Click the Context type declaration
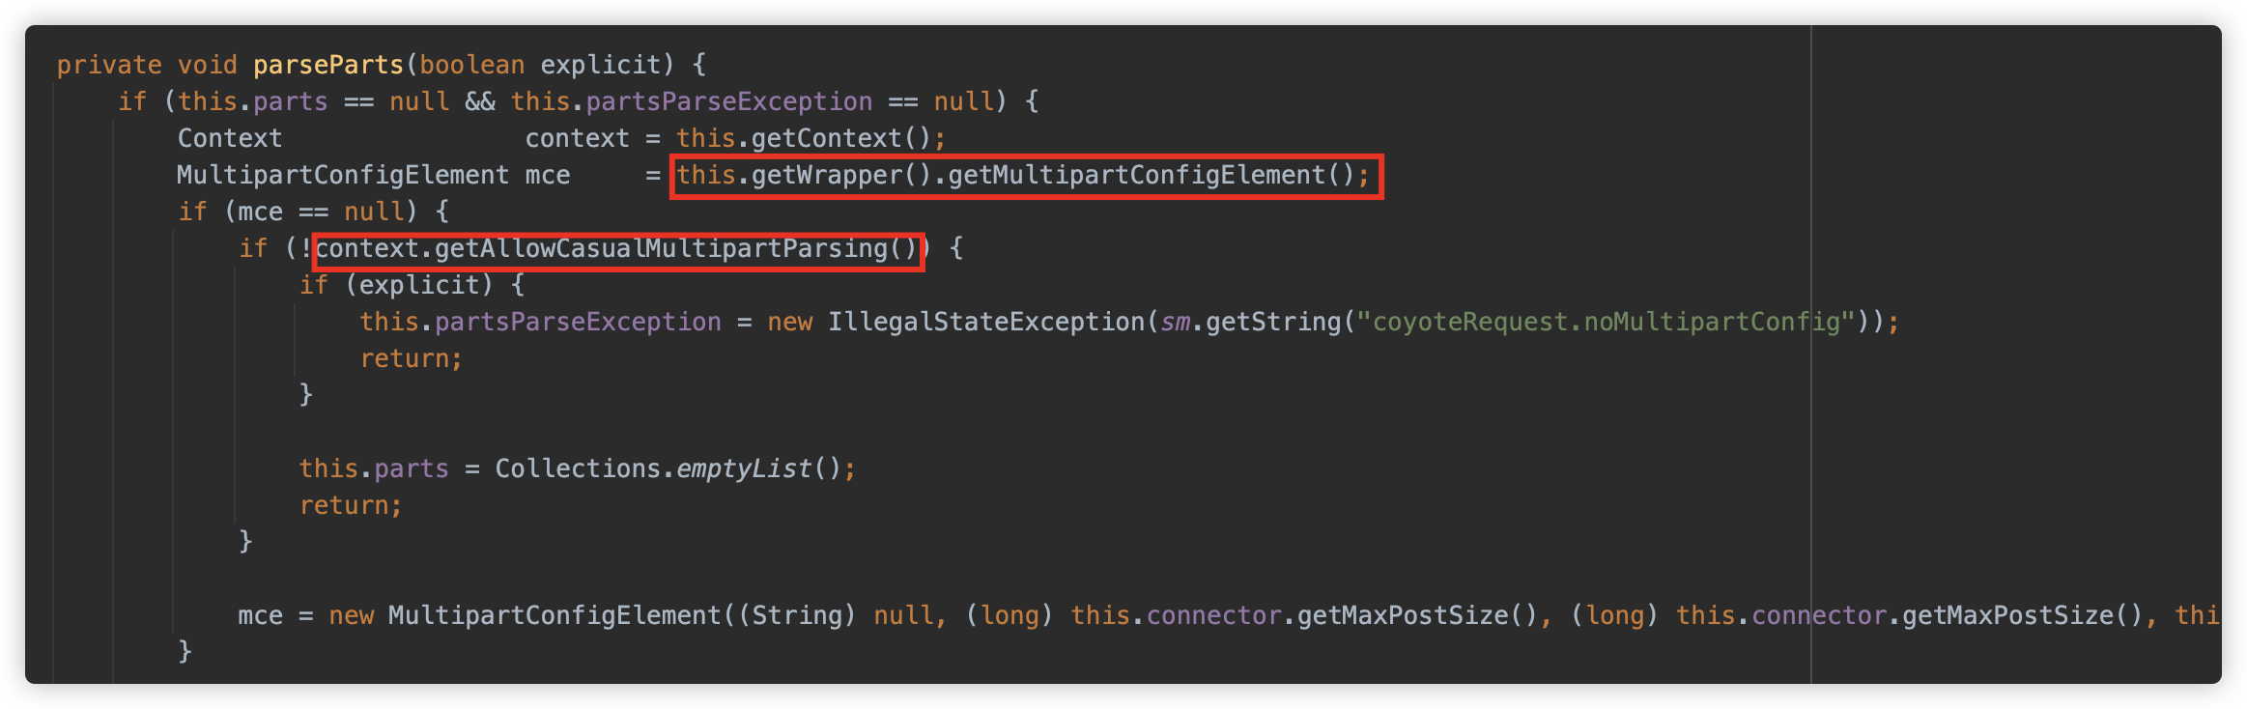This screenshot has height=709, width=2247. tap(230, 138)
